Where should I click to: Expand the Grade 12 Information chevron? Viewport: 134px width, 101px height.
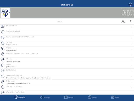[132, 77]
